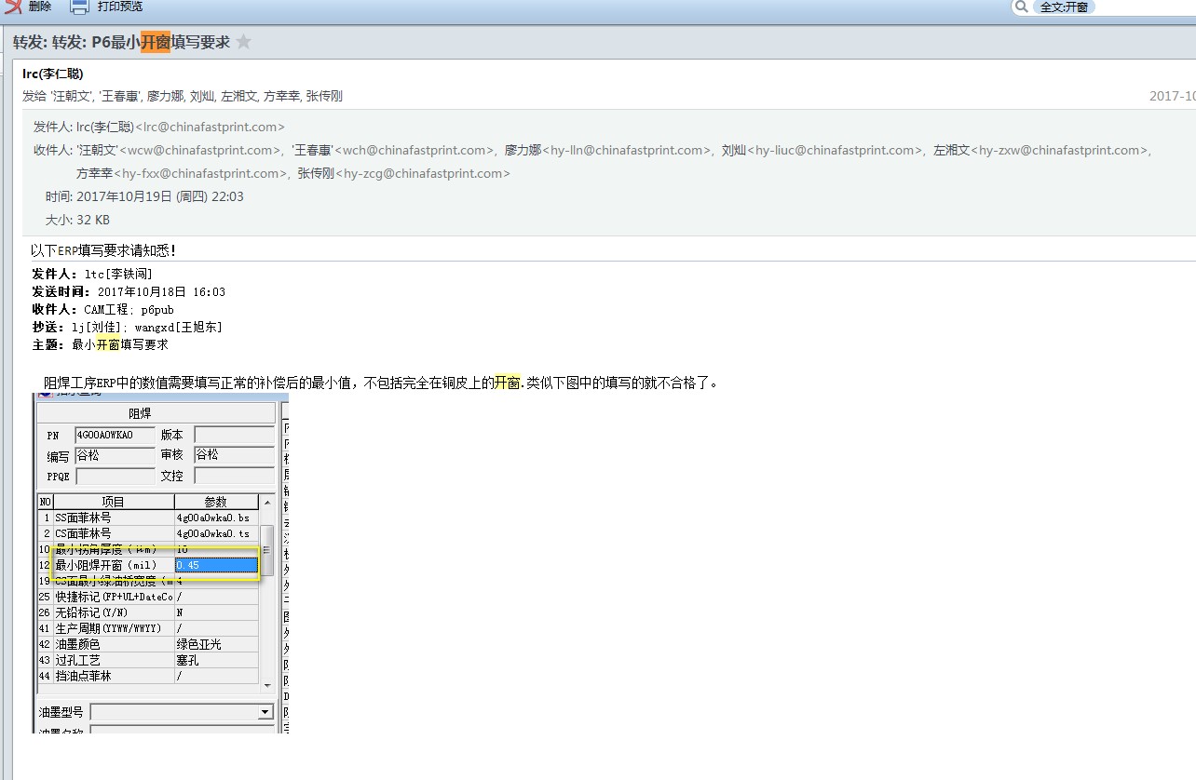Click the 油墨颜色 row showing 绿色亚光
Screen dimensions: 1196x780
point(147,644)
